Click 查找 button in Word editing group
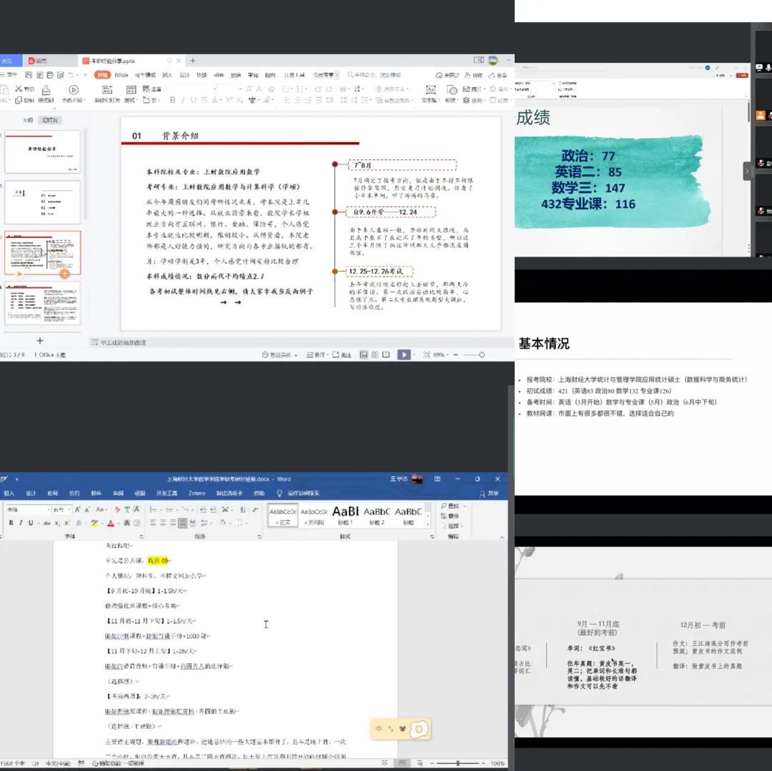This screenshot has width=772, height=771. pos(453,506)
